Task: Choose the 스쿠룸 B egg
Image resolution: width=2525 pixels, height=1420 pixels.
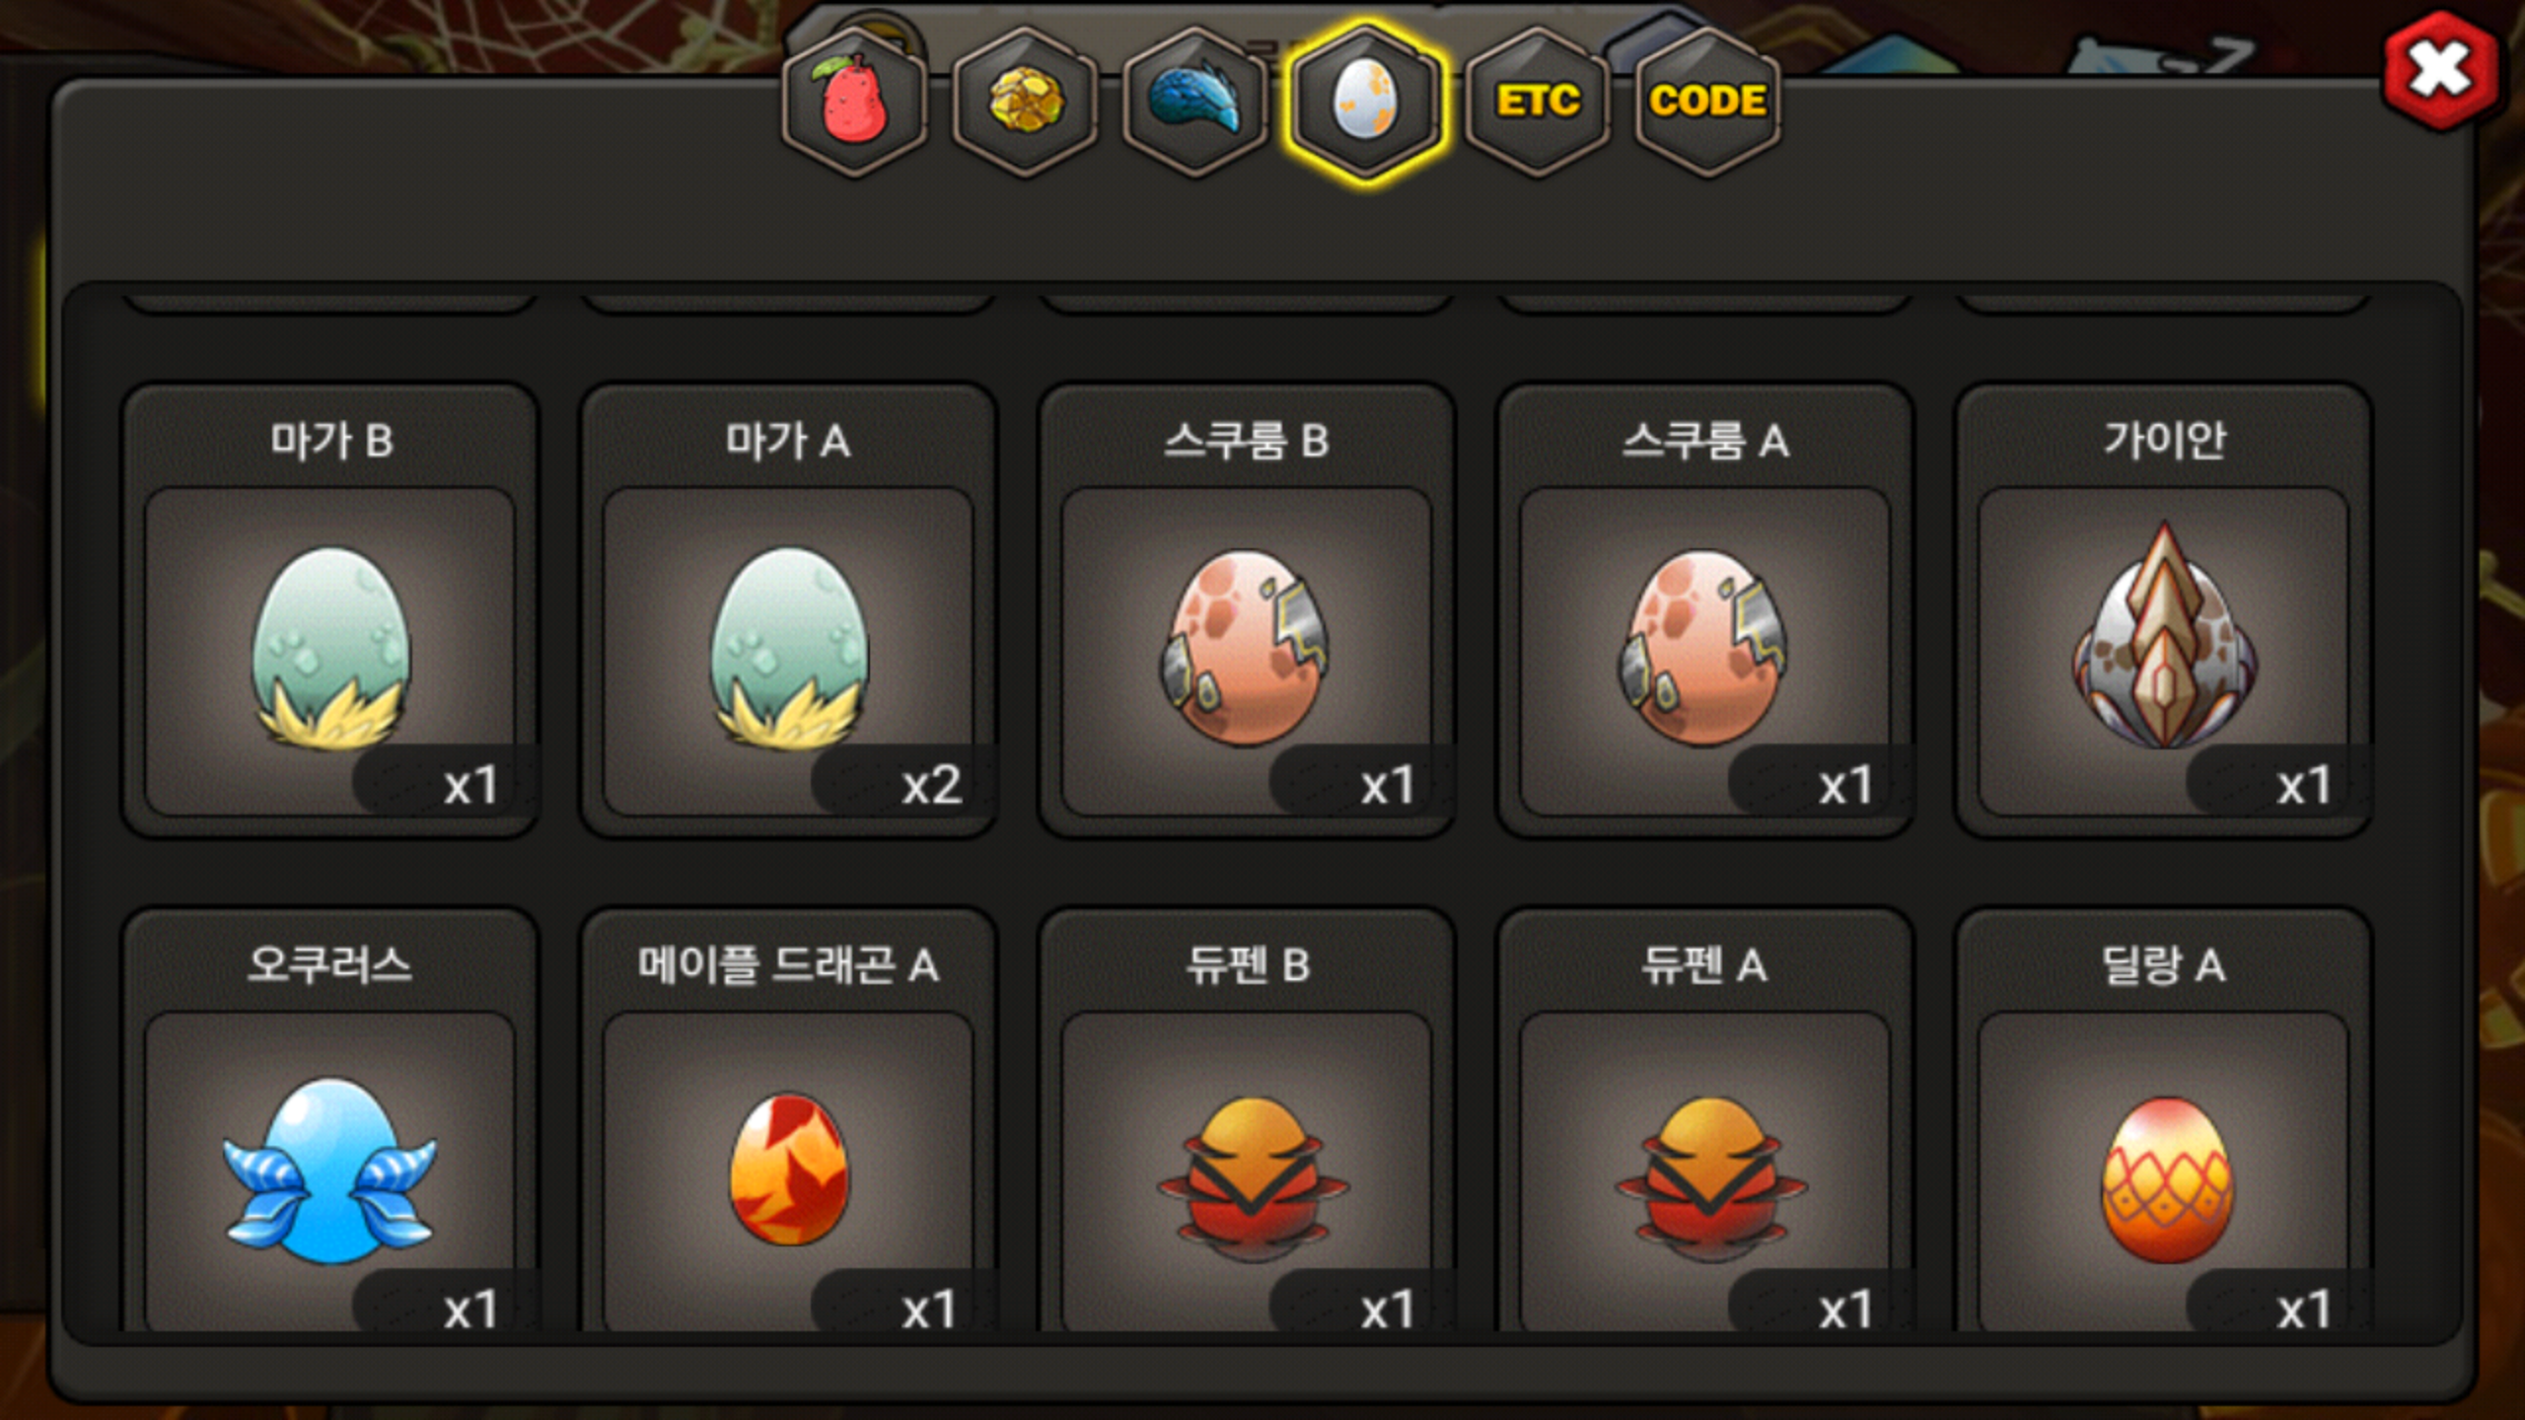Action: (x=1247, y=611)
